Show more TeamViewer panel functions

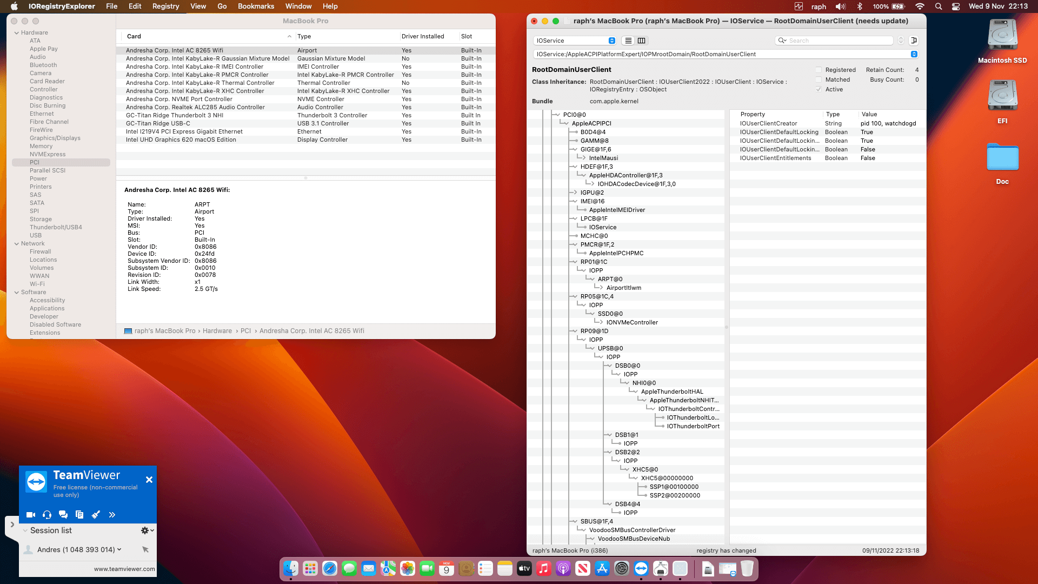[112, 515]
